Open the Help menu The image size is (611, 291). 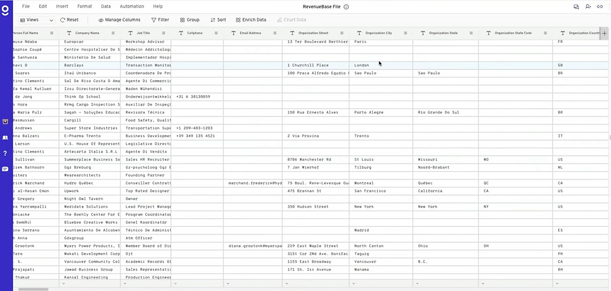158,7
